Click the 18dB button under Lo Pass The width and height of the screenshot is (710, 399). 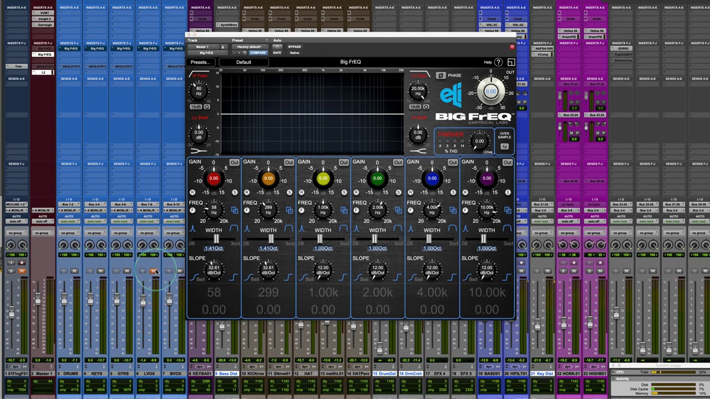(x=415, y=107)
